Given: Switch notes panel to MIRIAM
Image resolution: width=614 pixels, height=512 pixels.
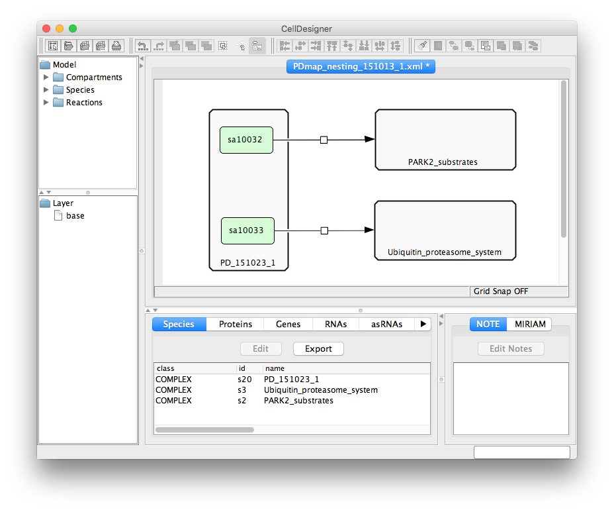Looking at the screenshot, I should [x=530, y=324].
